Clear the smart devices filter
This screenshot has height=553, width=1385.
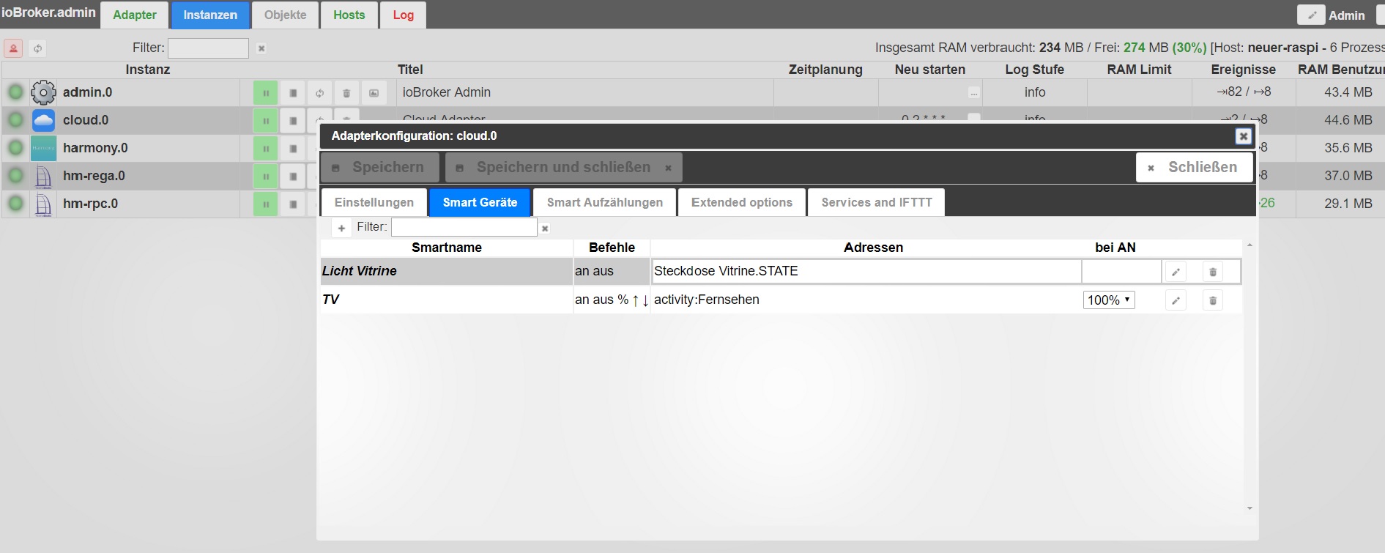pyautogui.click(x=545, y=229)
